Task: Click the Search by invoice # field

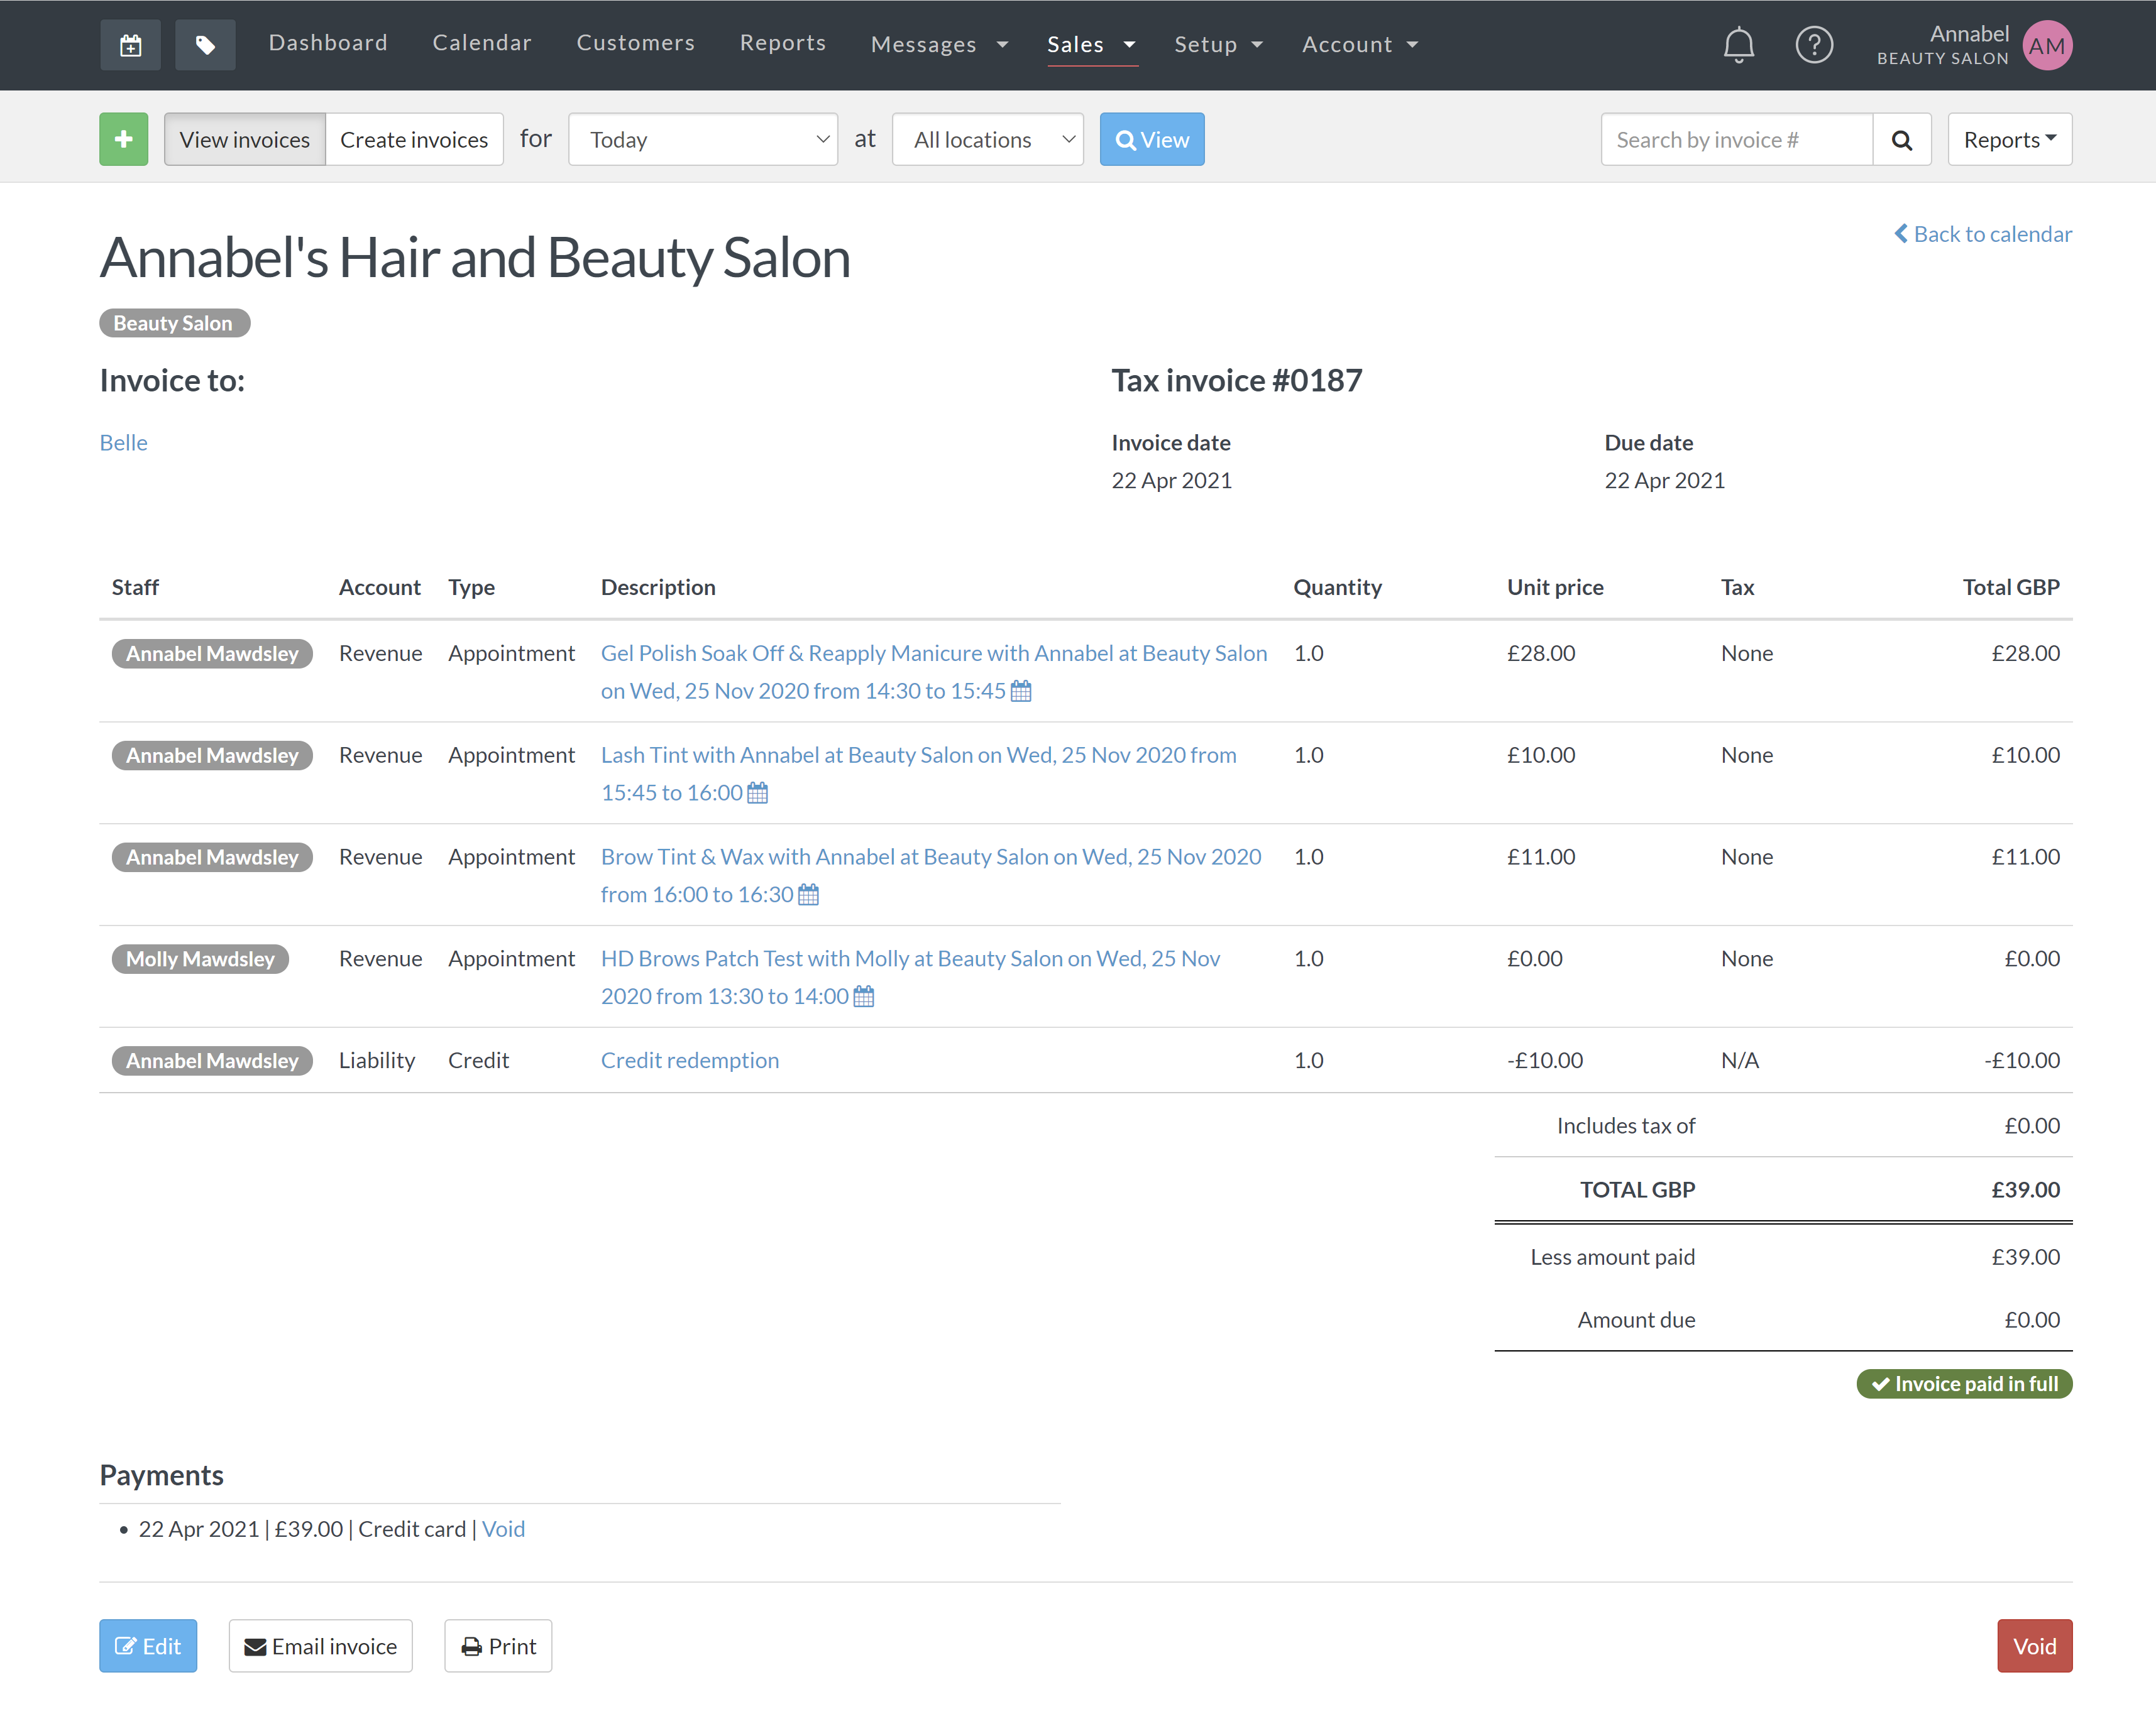Action: (1736, 140)
